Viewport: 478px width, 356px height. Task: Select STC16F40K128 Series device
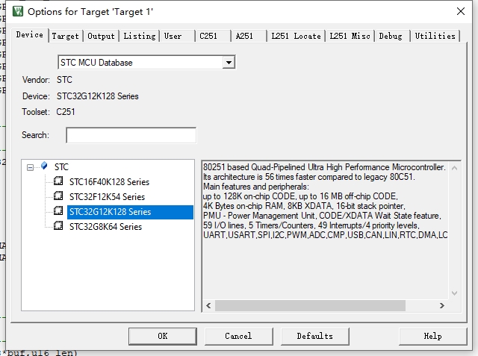(x=109, y=182)
